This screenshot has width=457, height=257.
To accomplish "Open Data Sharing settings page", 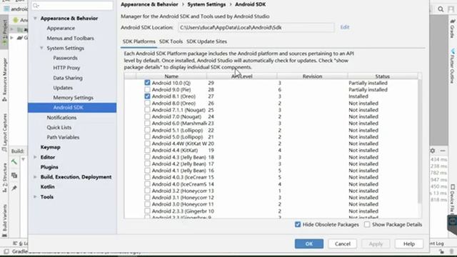I will coord(68,78).
